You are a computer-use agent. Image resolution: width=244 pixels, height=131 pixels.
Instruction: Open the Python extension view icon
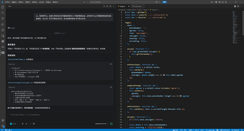[3, 41]
